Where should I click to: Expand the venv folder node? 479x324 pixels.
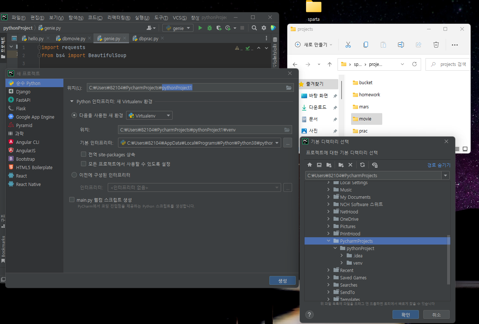[x=342, y=263]
